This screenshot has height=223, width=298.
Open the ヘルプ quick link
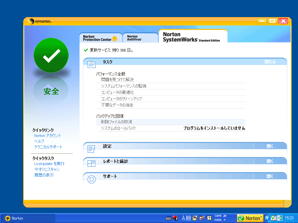pos(39,141)
